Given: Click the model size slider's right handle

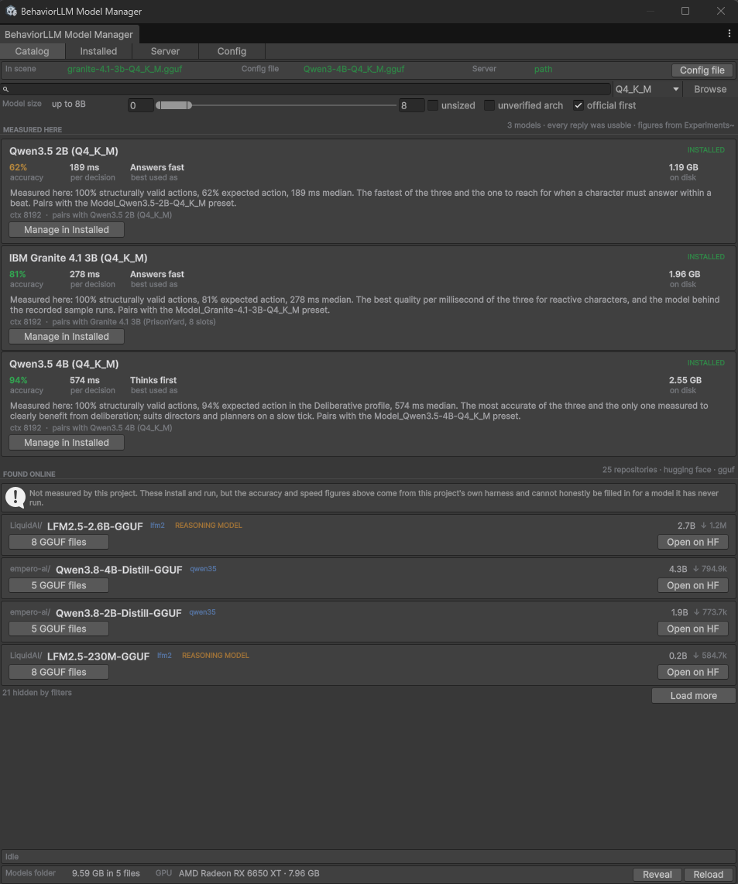Looking at the screenshot, I should (190, 105).
